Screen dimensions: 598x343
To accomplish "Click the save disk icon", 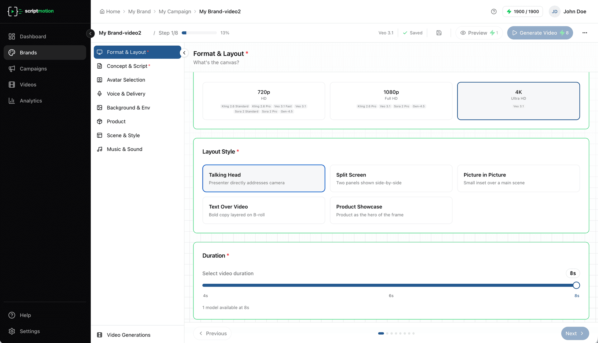I will (x=439, y=33).
